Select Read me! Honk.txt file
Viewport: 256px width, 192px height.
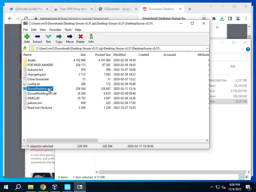click(x=40, y=107)
